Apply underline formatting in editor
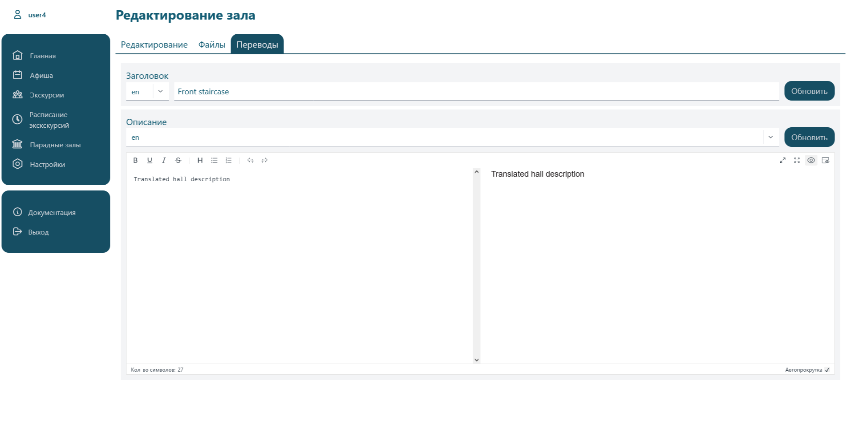 (150, 160)
